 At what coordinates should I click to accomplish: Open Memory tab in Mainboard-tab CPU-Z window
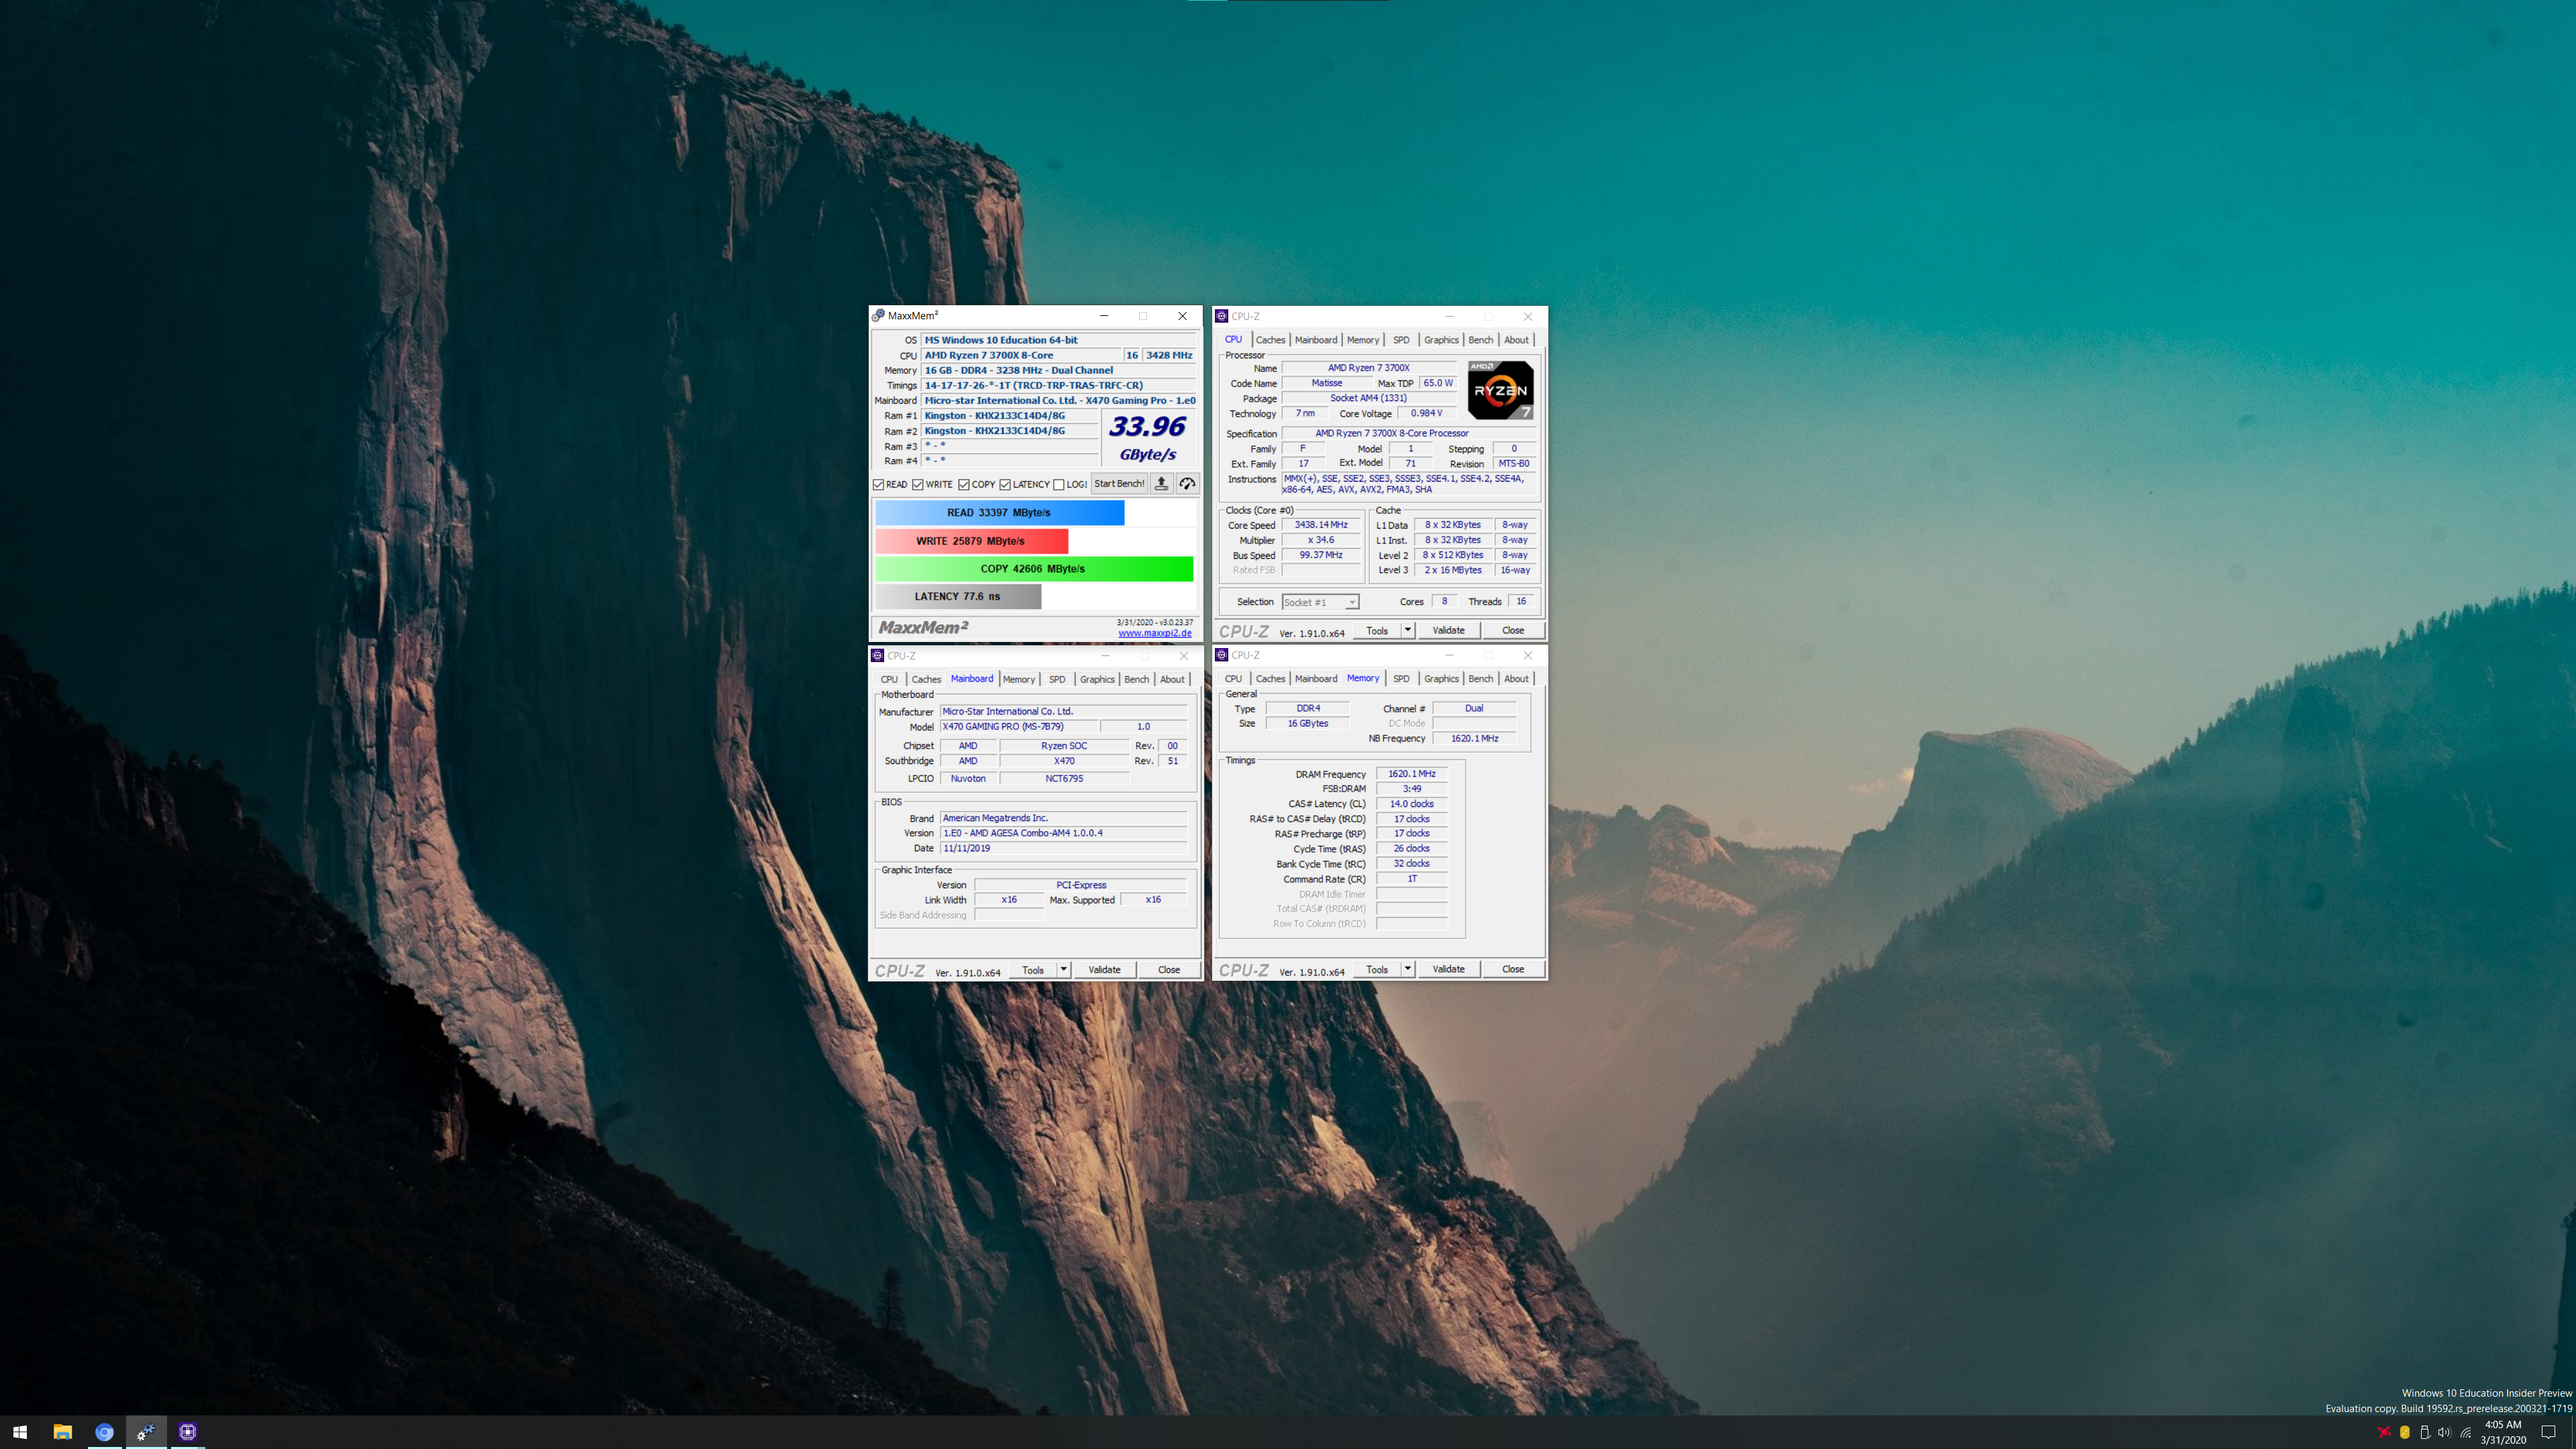point(1019,680)
